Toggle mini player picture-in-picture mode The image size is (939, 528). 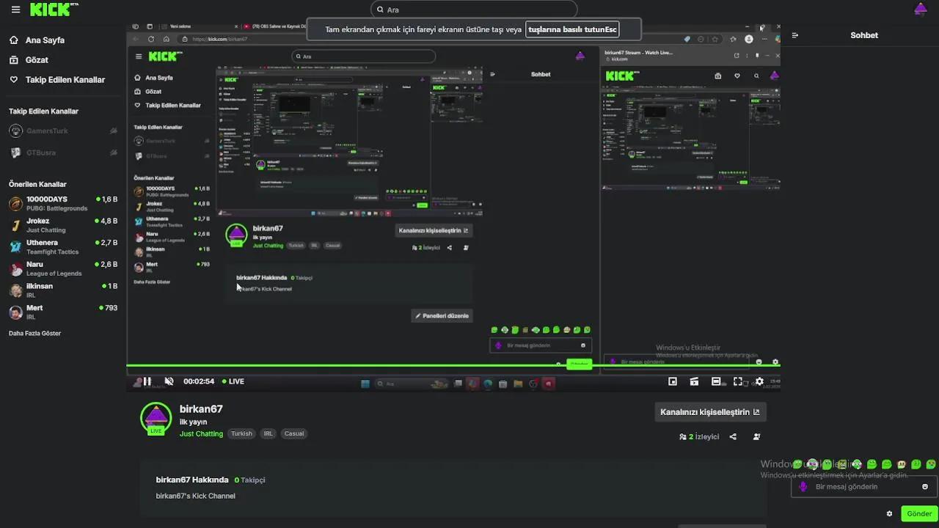673,381
